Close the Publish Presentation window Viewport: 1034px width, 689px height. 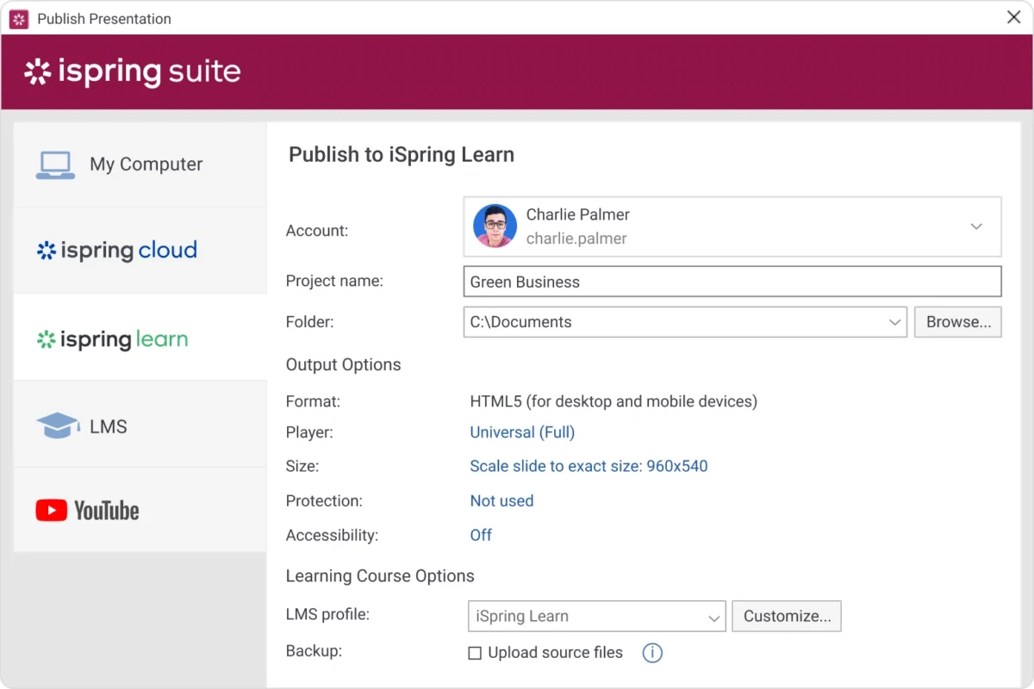coord(1014,18)
